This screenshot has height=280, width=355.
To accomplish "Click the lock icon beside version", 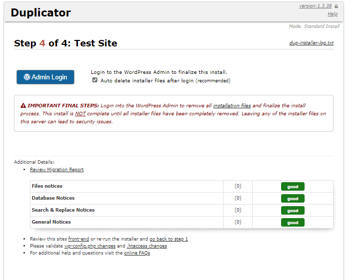I will tap(336, 6).
